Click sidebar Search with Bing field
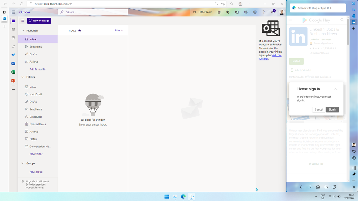The image size is (358, 201). click(x=318, y=8)
